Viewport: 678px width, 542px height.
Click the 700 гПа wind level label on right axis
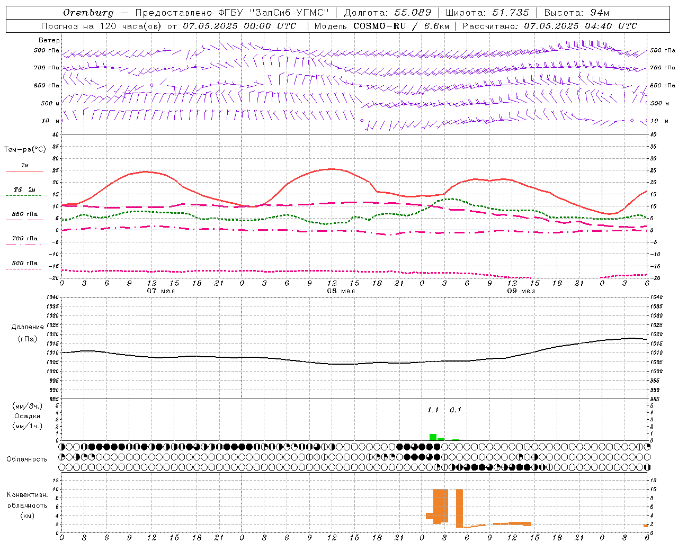tap(663, 68)
